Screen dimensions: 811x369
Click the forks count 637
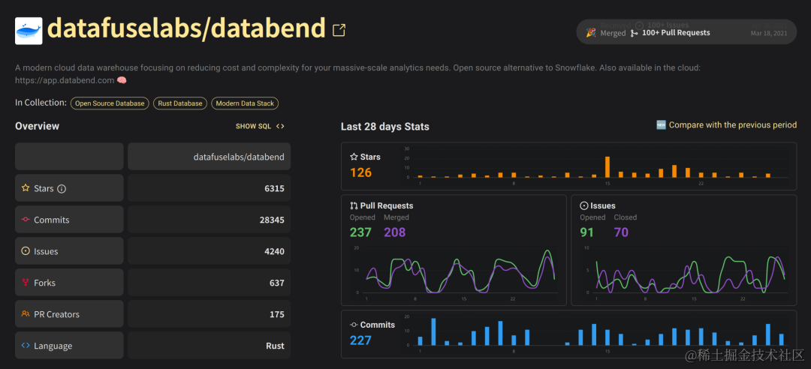(x=276, y=283)
